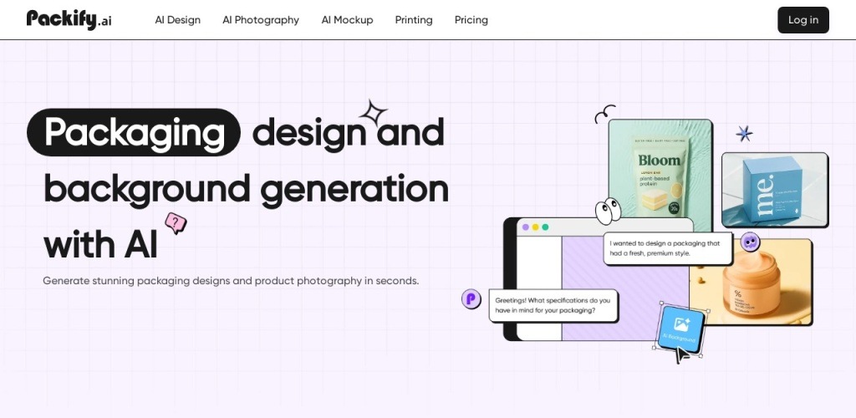Go to the AI Photography page
This screenshot has width=856, height=418.
pos(260,20)
